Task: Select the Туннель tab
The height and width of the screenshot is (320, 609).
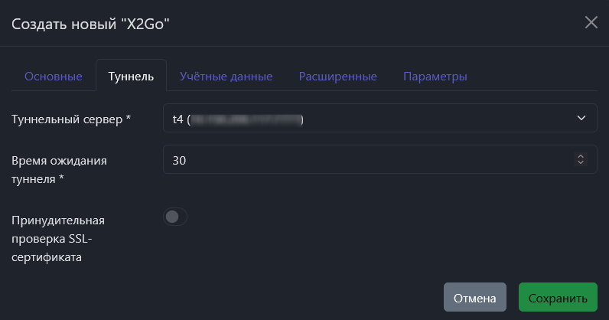Action: pyautogui.click(x=131, y=77)
